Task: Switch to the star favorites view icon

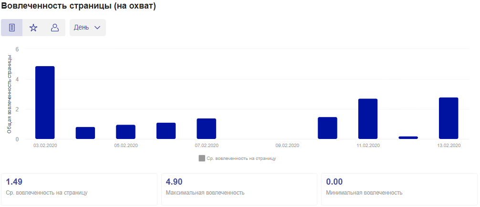Action: (x=33, y=28)
